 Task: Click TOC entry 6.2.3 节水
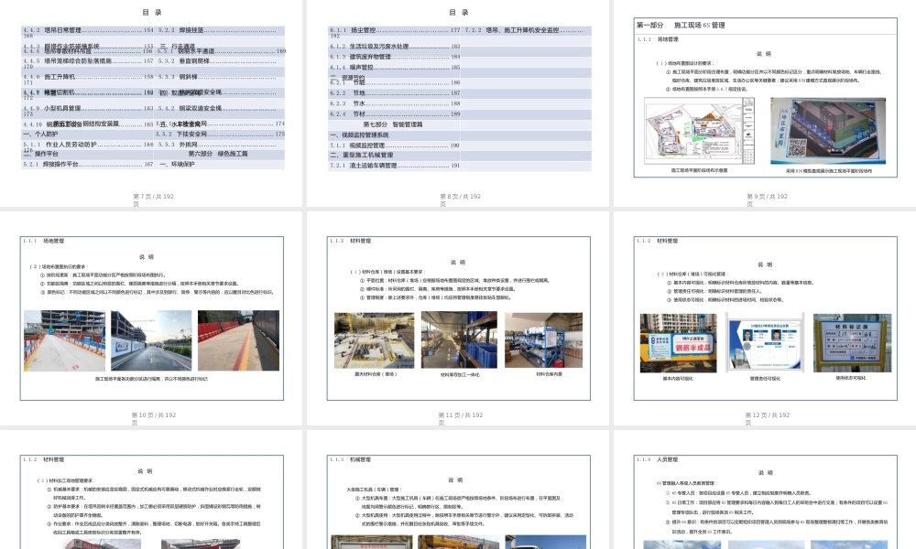click(x=394, y=103)
